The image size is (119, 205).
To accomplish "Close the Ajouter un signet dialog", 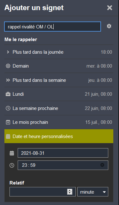I will tap(110, 8).
